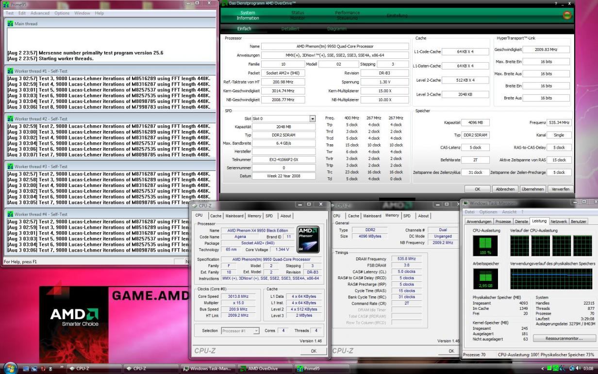
Task: Open the SPD tab in the CPU-Z Memory window
Action: coord(407,216)
